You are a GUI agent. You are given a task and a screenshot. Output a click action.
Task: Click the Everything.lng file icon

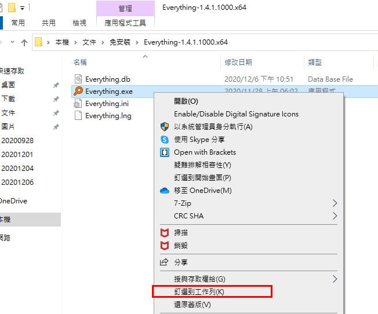point(78,115)
